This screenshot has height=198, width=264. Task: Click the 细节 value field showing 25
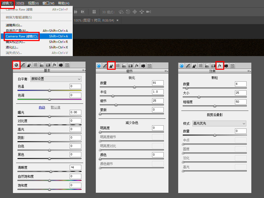click(158, 101)
